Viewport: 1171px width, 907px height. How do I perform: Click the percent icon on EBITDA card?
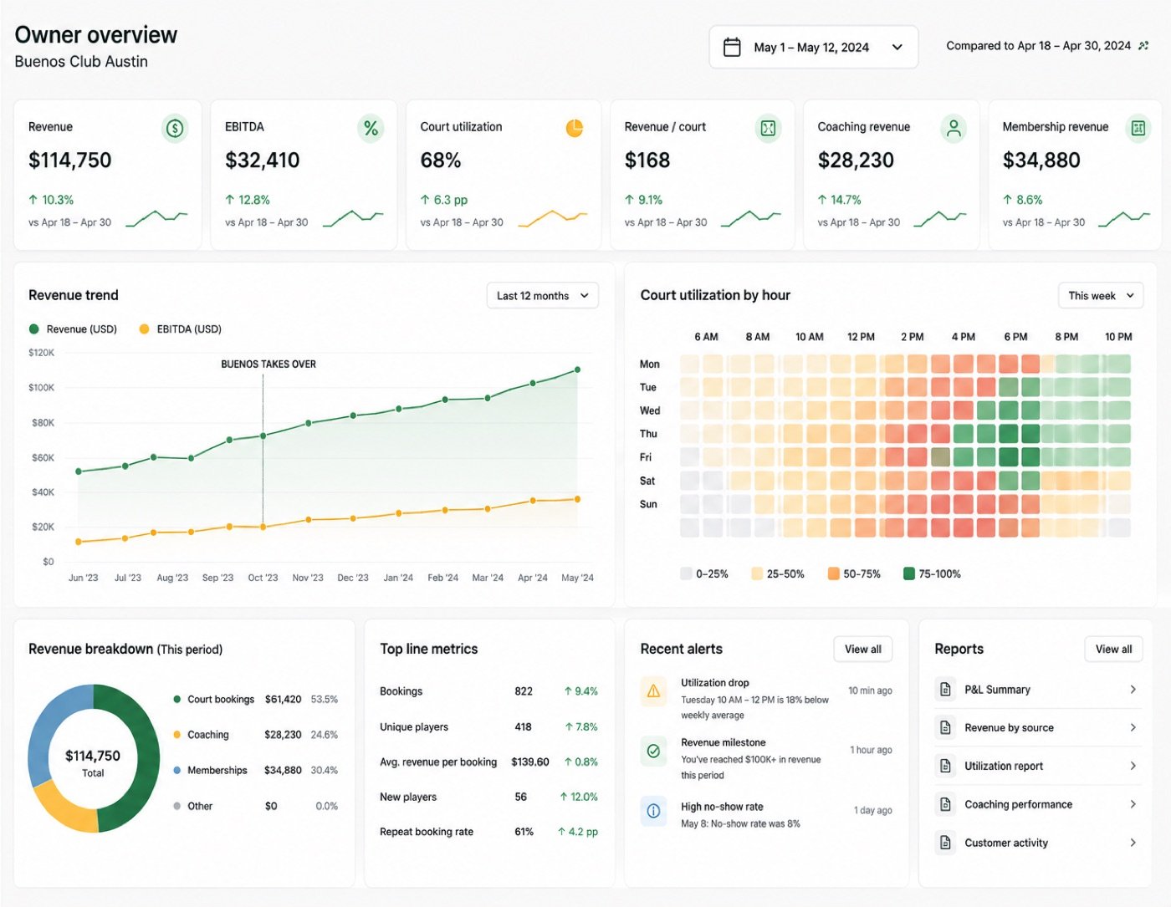click(371, 128)
